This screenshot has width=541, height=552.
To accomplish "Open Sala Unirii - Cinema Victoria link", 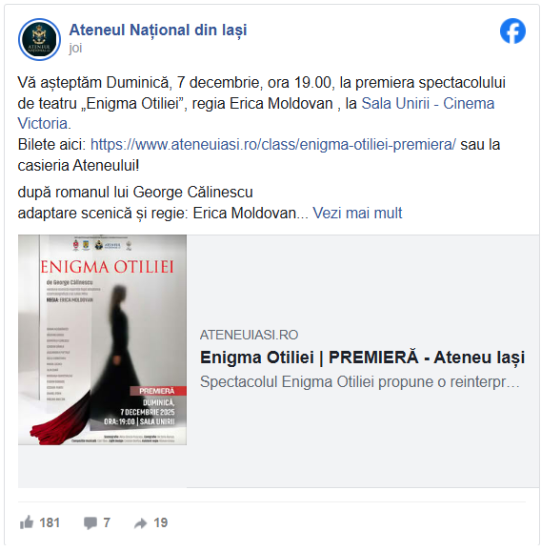I will 428,104.
